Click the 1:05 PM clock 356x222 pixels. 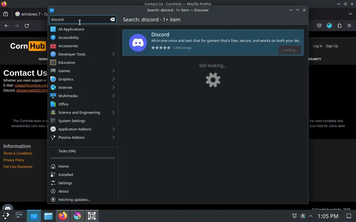(328, 216)
